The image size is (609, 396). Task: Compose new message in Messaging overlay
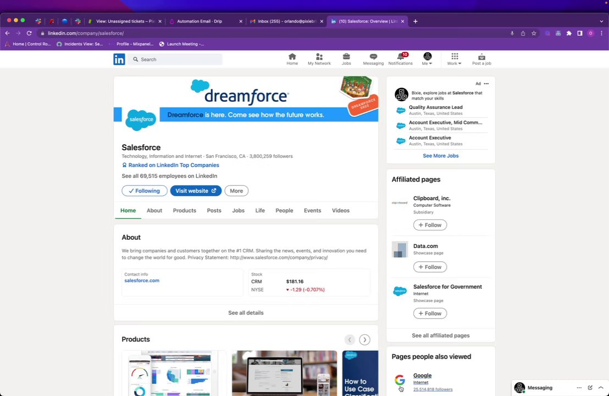[x=590, y=387]
